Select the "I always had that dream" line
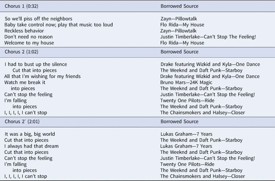The height and width of the screenshot is (181, 275). pos(31,146)
